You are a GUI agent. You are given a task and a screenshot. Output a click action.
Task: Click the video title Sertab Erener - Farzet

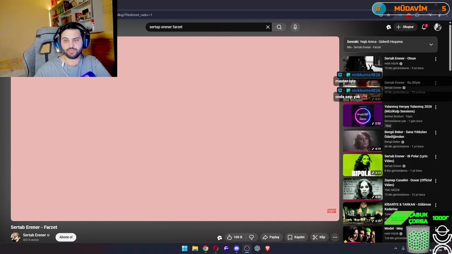coord(34,227)
